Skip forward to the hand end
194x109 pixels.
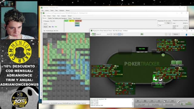coord(172,101)
